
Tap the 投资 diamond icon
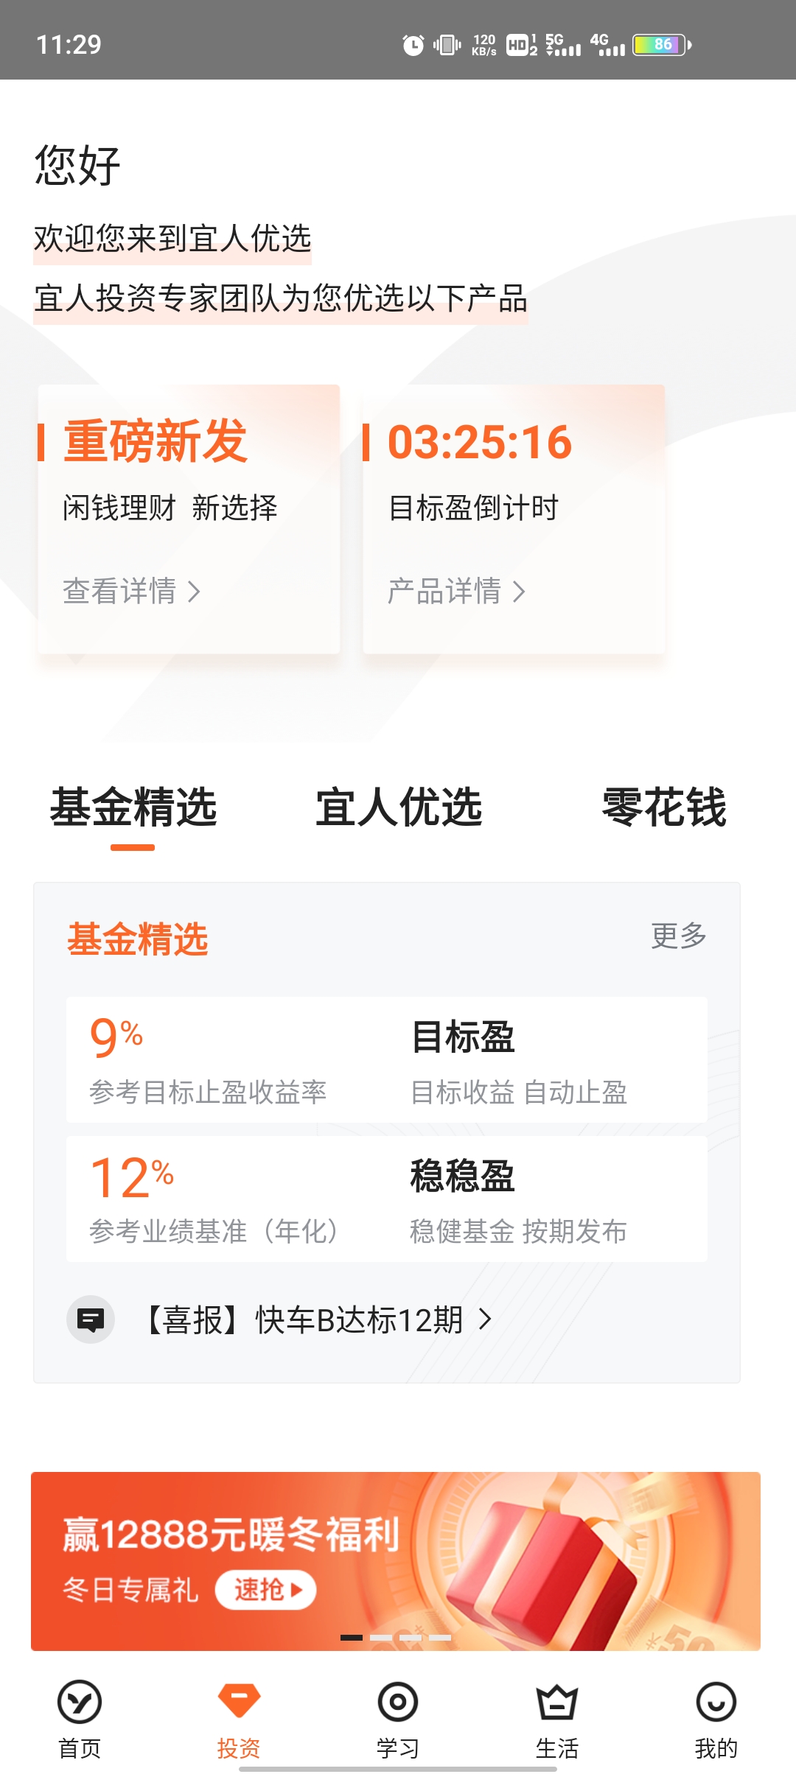pyautogui.click(x=239, y=1700)
